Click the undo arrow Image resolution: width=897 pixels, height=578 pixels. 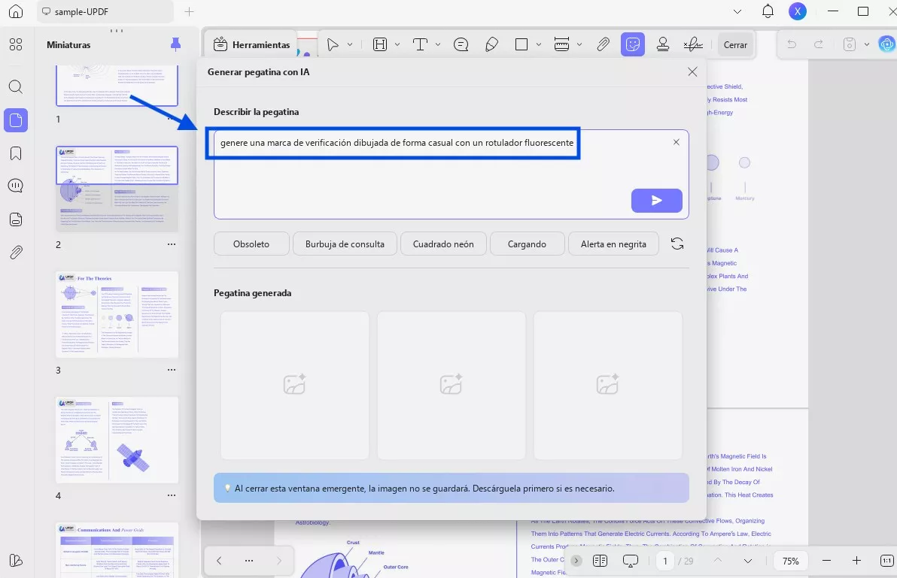(791, 44)
